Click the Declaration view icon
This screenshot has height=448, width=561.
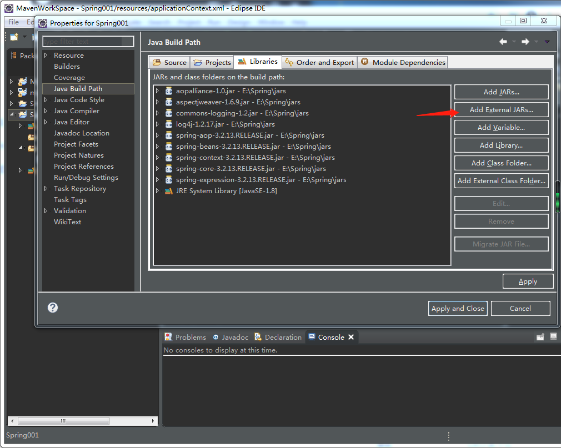(x=258, y=337)
